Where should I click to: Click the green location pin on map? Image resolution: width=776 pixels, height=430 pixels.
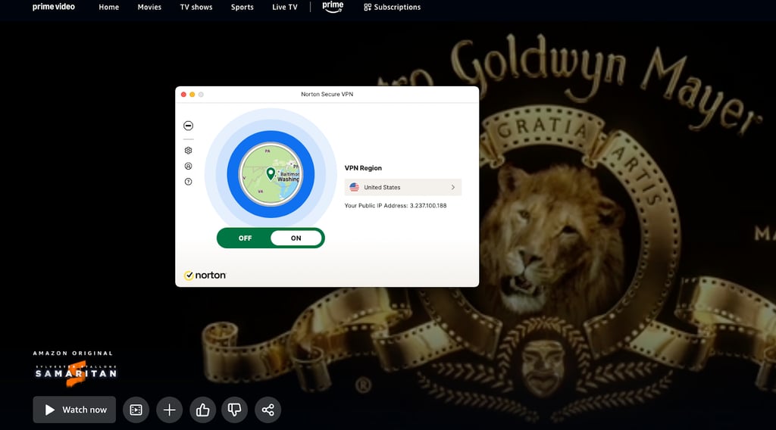[x=271, y=173]
